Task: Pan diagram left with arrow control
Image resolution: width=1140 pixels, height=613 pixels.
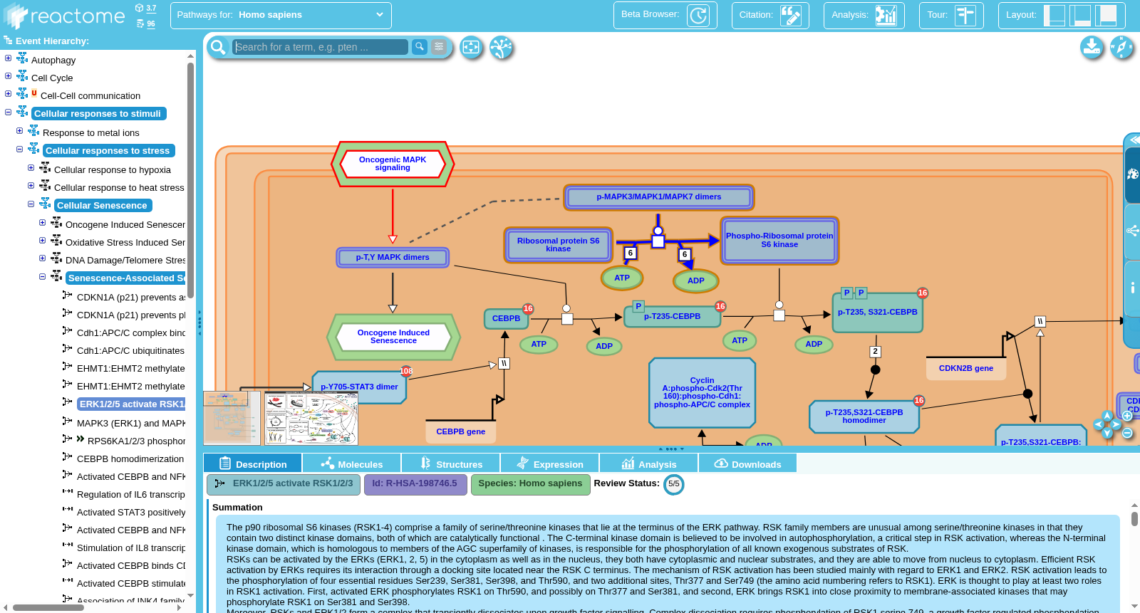Action: pos(1099,424)
